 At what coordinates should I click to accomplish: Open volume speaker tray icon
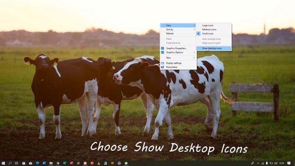coord(276,163)
